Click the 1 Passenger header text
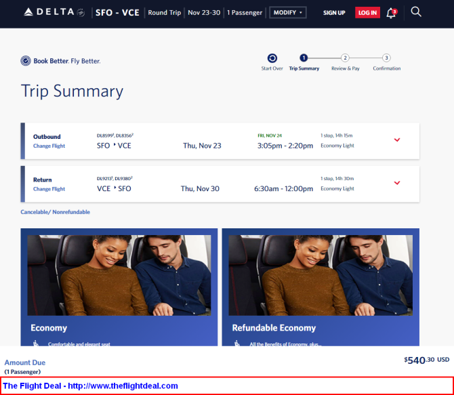This screenshot has height=395, width=454. [x=245, y=13]
